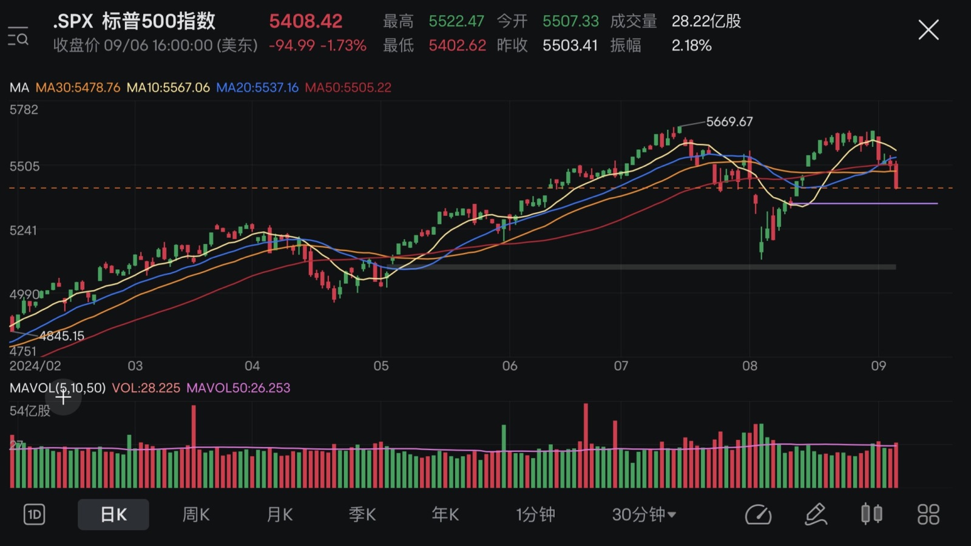The image size is (971, 546).
Task: Tap the 5669.67 high price marker
Action: [x=729, y=121]
